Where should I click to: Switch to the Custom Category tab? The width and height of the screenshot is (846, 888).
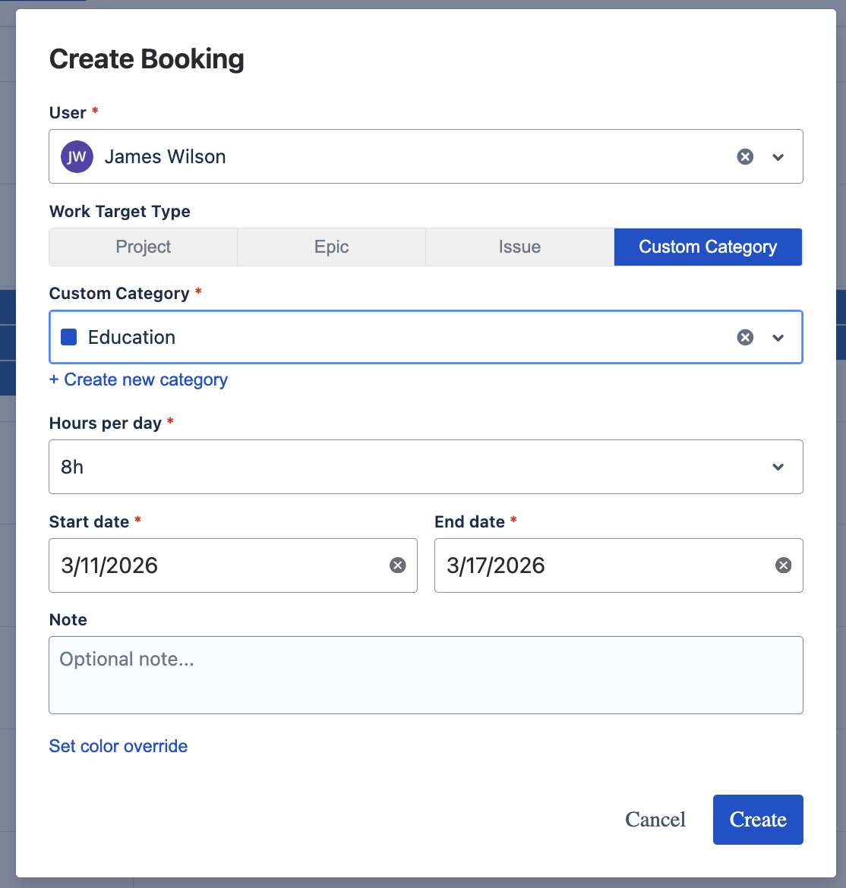pos(708,247)
